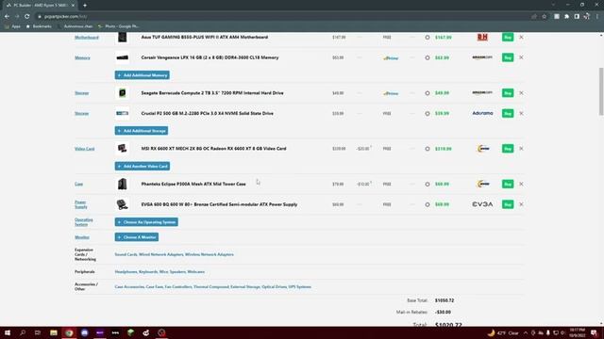Open the Sound Cards link
Viewport: 604px width, 339px height.
[x=126, y=254]
